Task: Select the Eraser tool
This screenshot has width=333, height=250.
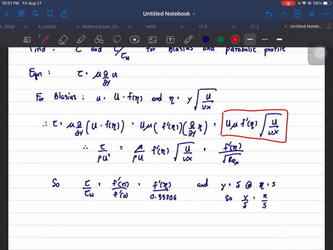Action: click(63, 40)
